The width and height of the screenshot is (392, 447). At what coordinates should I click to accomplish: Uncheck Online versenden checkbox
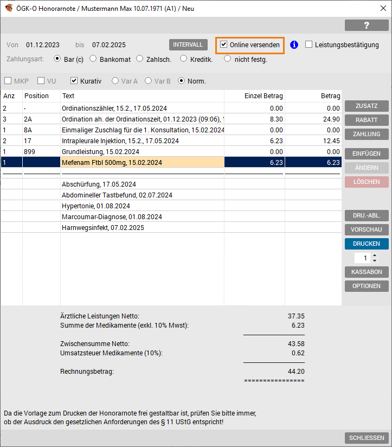(x=223, y=44)
